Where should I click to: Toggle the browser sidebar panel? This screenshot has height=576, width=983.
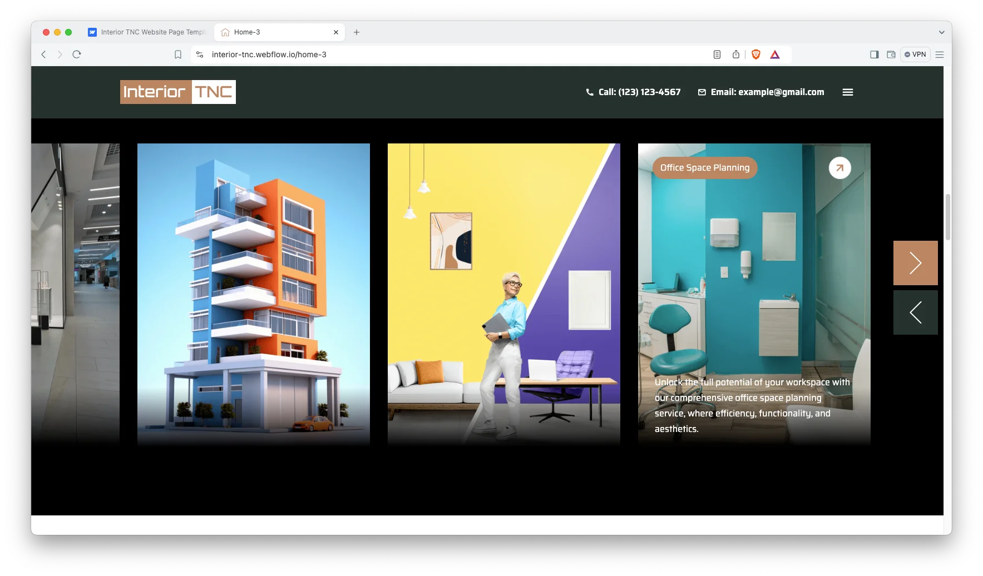point(874,54)
